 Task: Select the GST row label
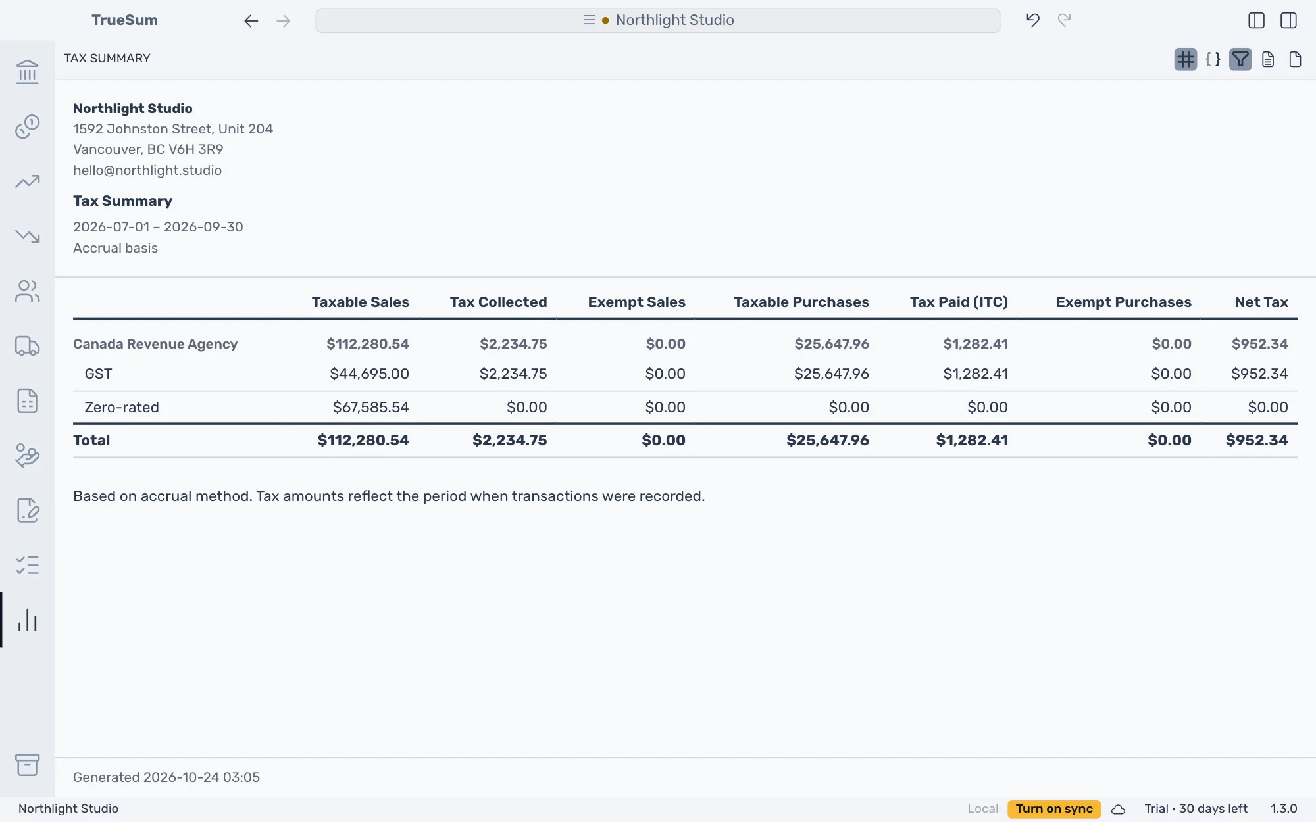coord(98,374)
